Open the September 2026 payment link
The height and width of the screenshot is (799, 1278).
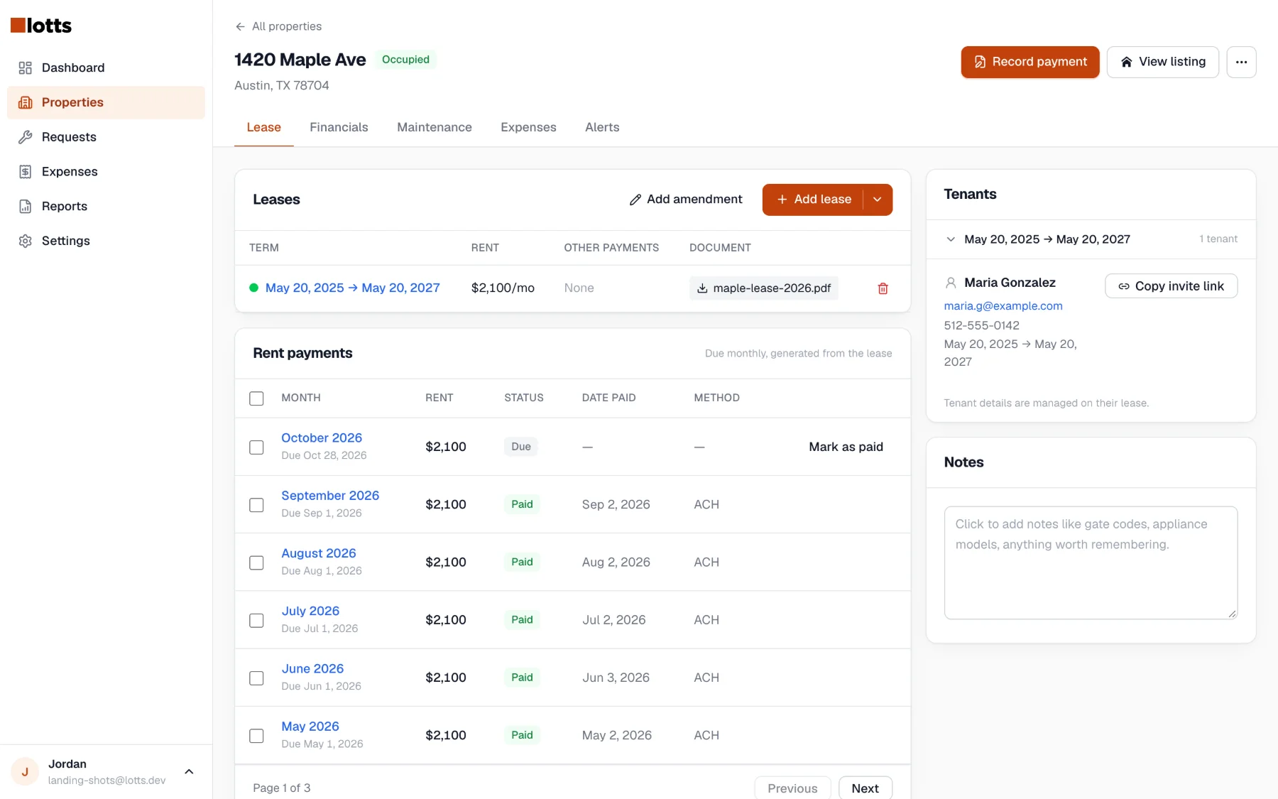tap(330, 496)
